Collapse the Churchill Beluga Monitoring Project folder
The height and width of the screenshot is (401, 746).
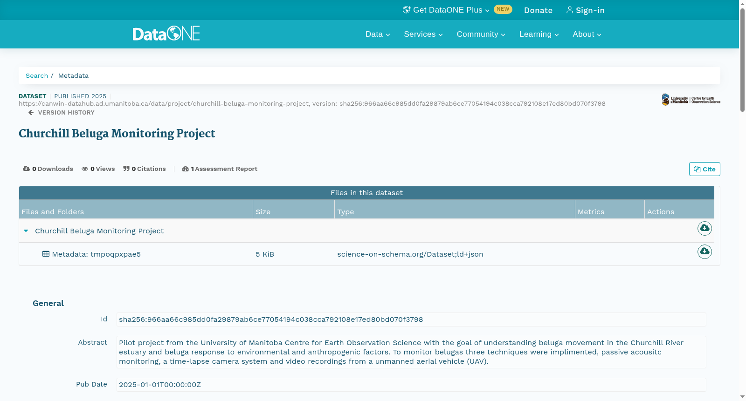click(26, 231)
